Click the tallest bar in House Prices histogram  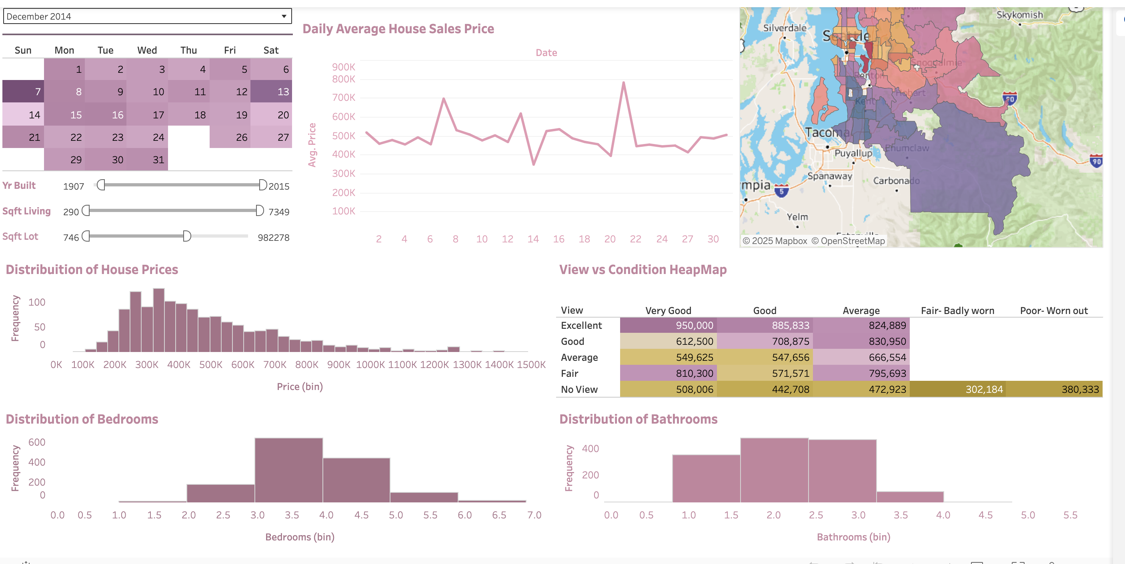[x=158, y=320]
